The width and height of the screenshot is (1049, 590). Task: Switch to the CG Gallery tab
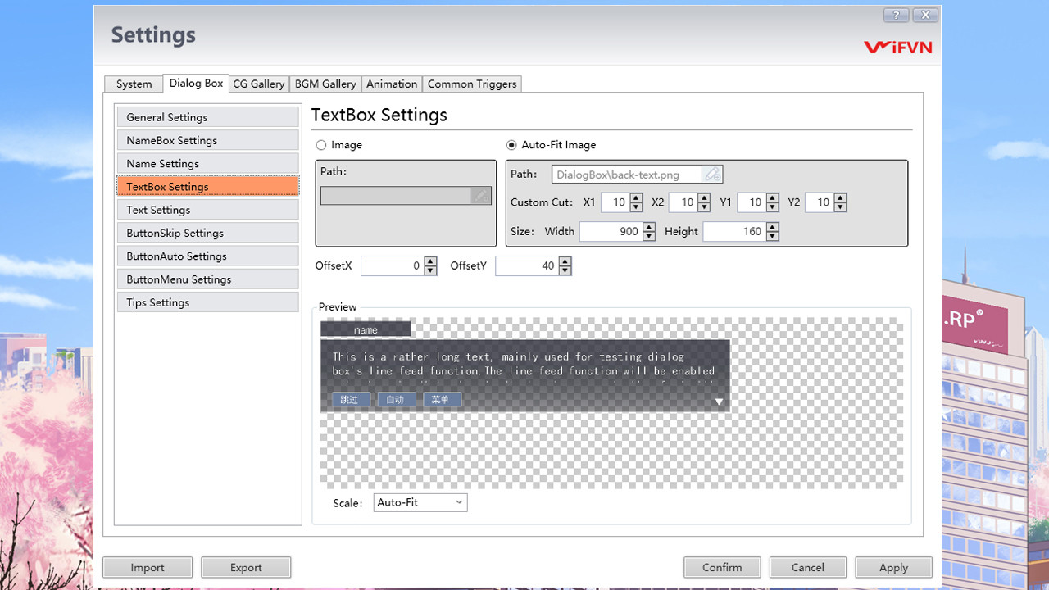pos(258,84)
